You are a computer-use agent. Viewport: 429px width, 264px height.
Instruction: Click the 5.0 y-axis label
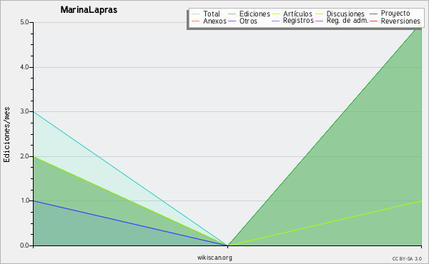(24, 22)
